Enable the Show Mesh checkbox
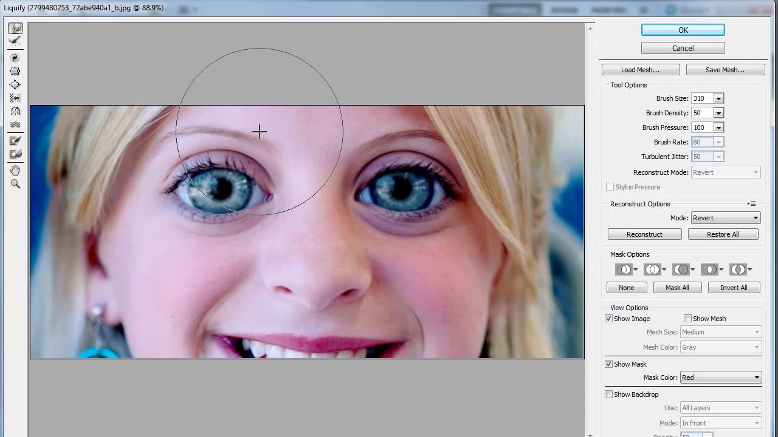The image size is (778, 437). pos(687,319)
